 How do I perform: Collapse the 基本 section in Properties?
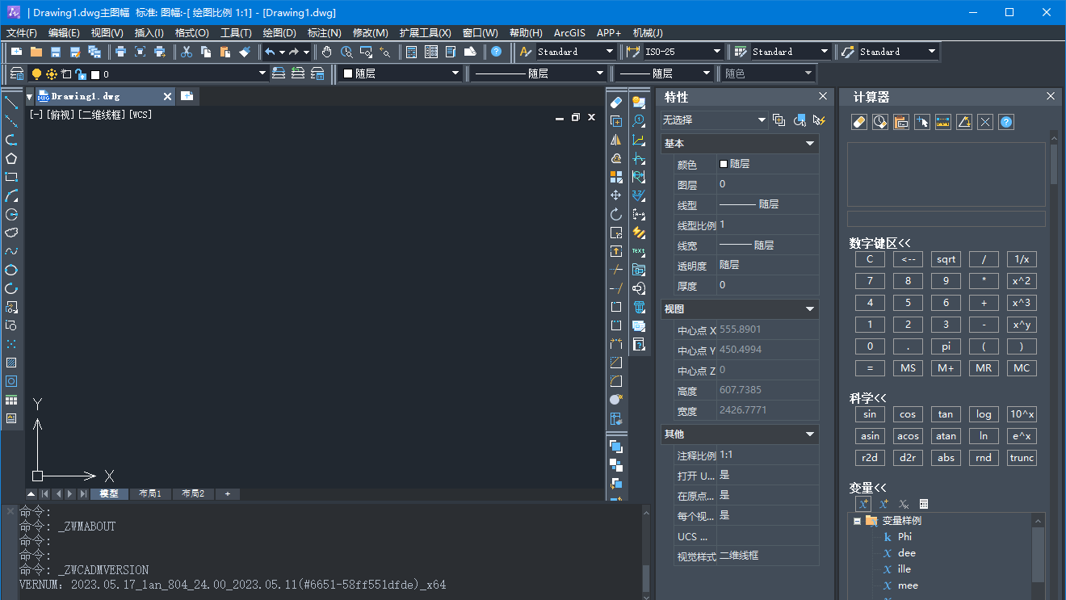[x=810, y=144]
